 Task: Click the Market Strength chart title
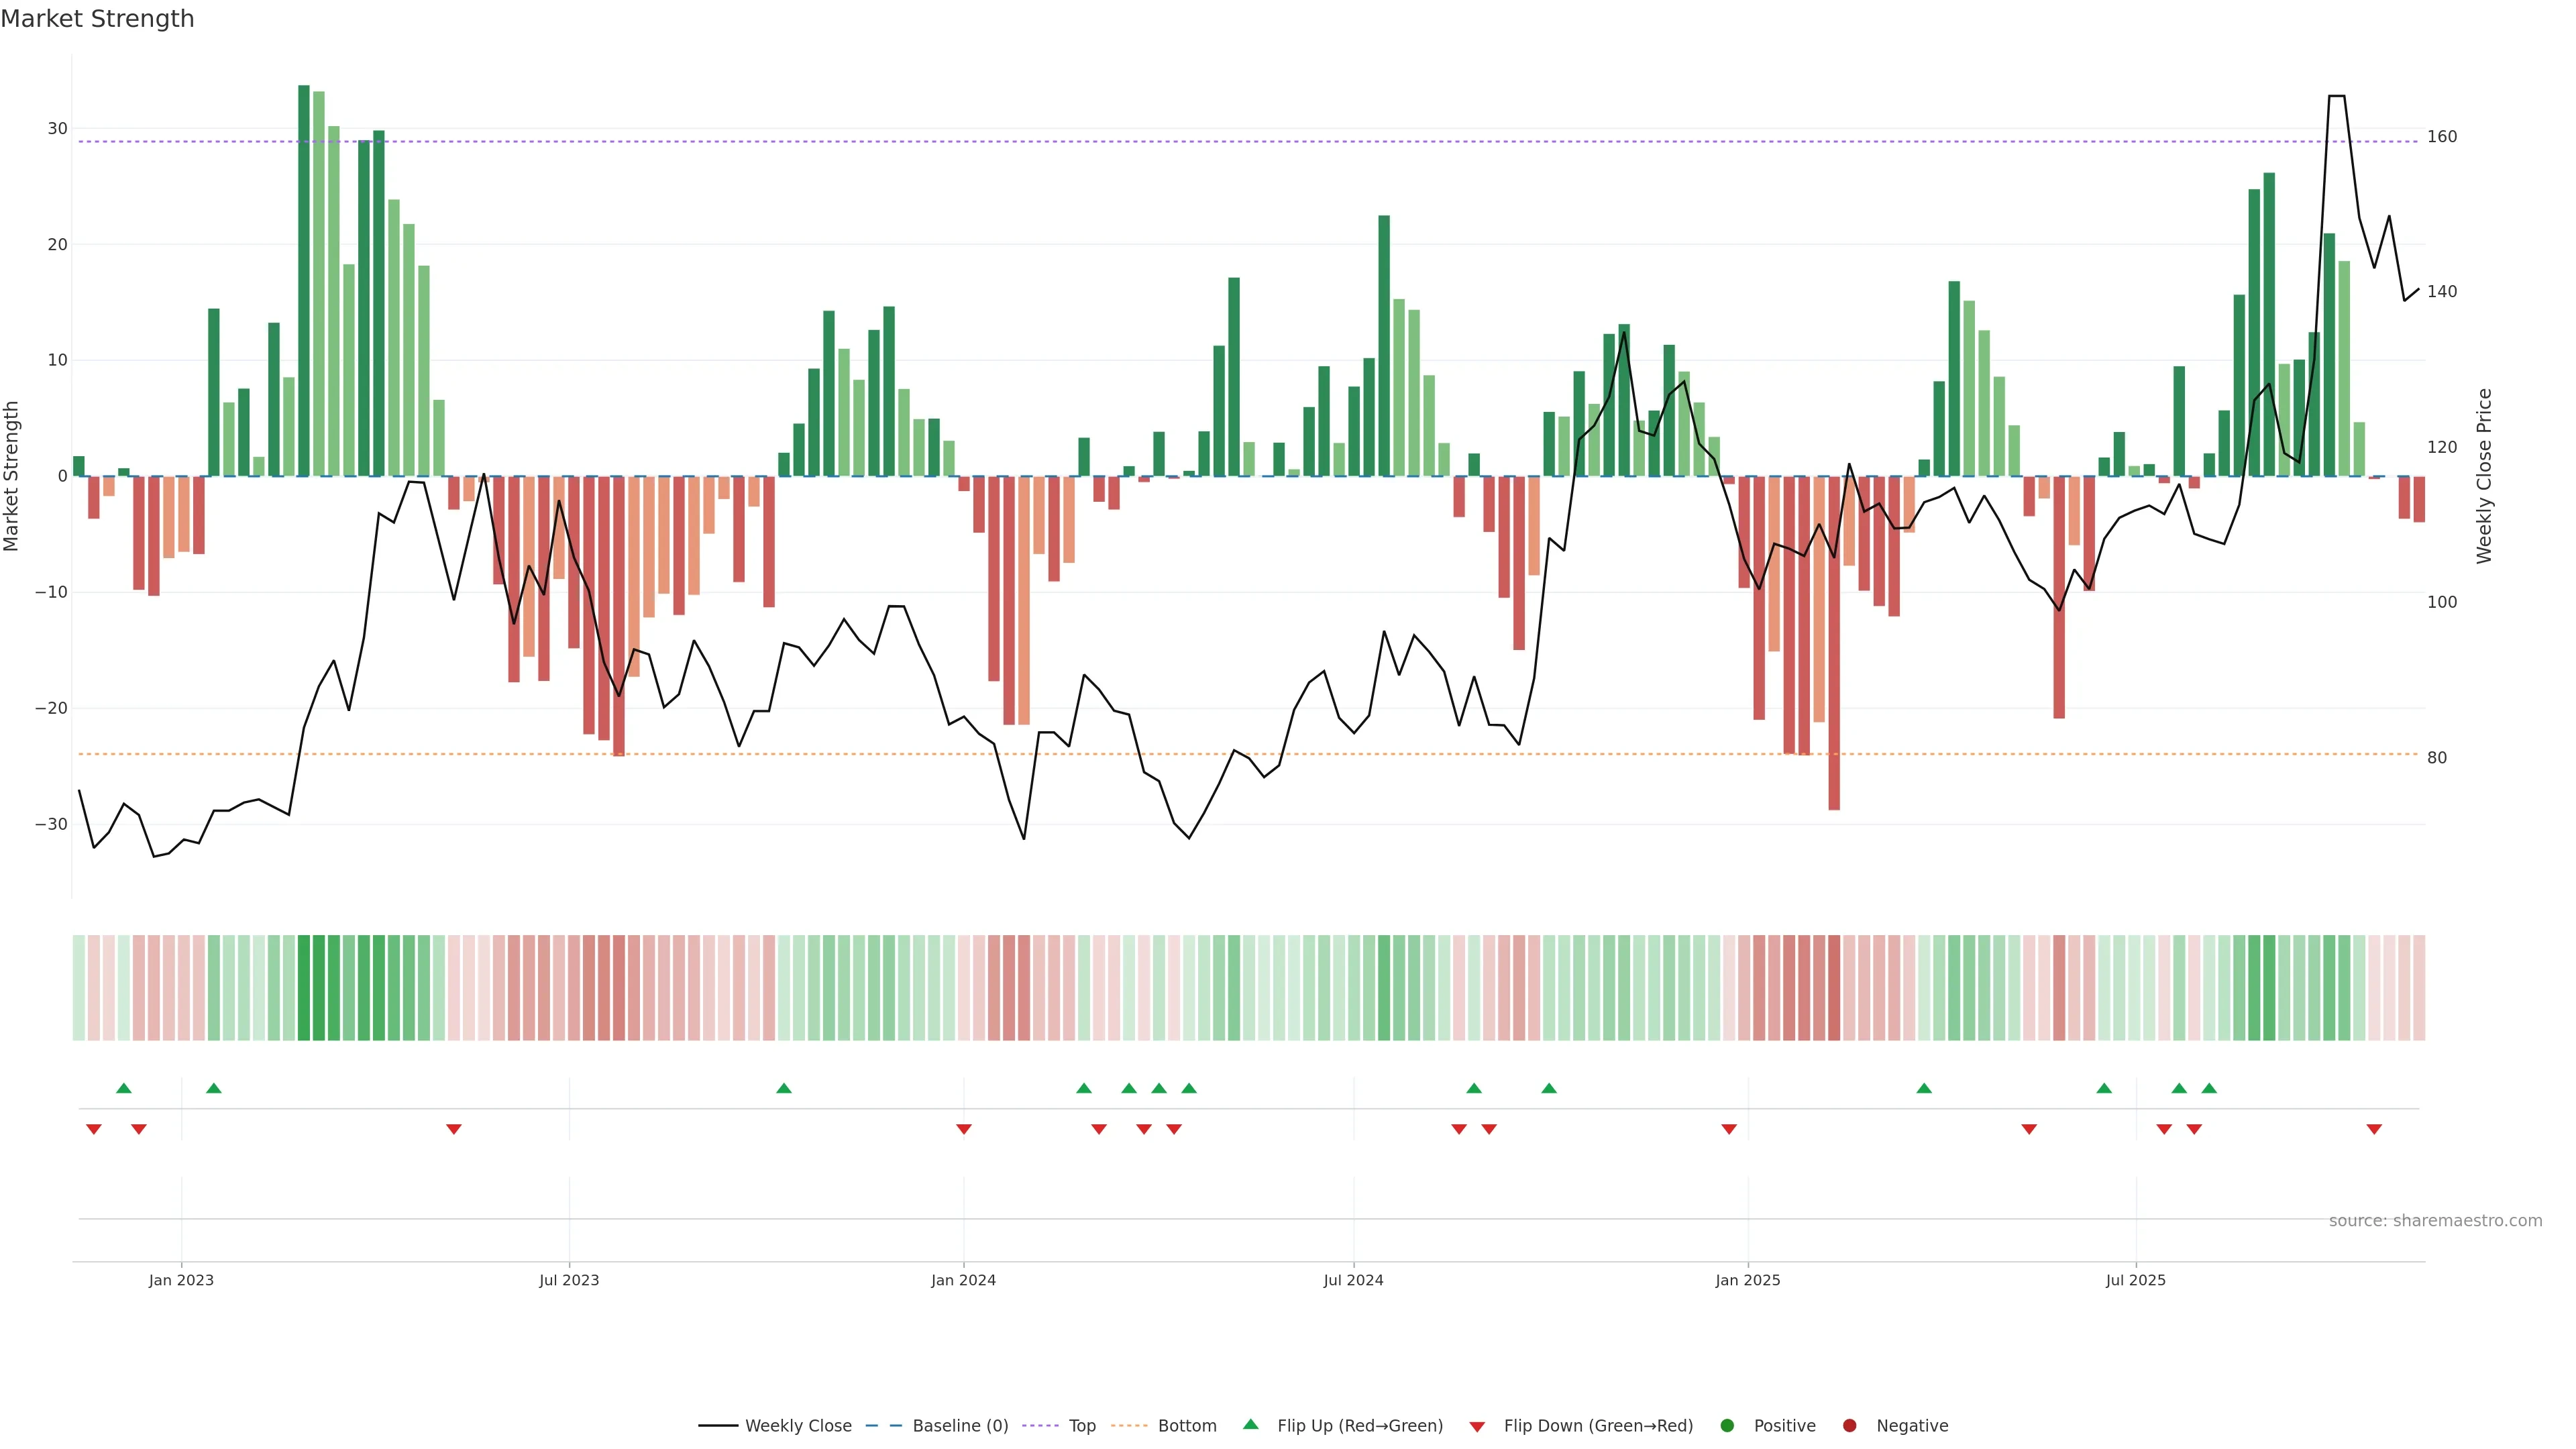point(97,19)
